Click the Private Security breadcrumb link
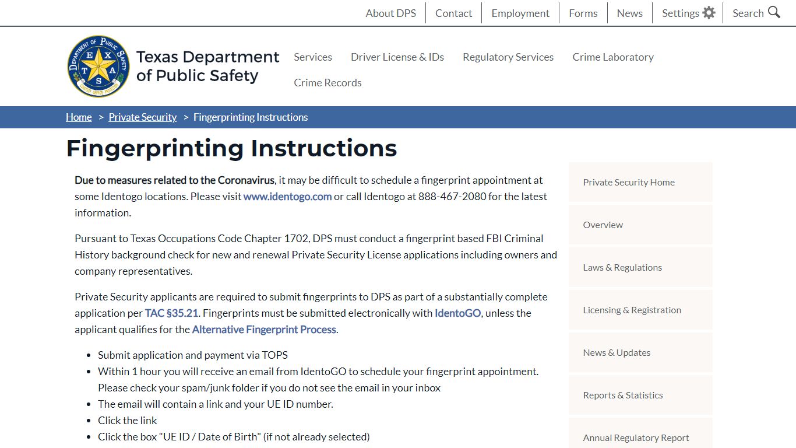This screenshot has width=796, height=448. pyautogui.click(x=142, y=117)
